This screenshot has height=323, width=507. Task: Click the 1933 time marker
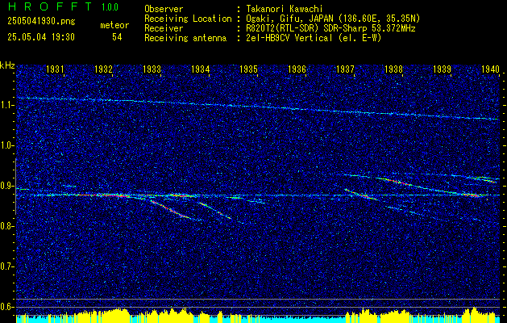pyautogui.click(x=152, y=69)
